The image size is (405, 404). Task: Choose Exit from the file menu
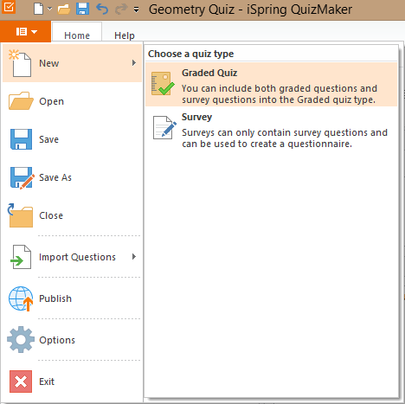[72, 382]
